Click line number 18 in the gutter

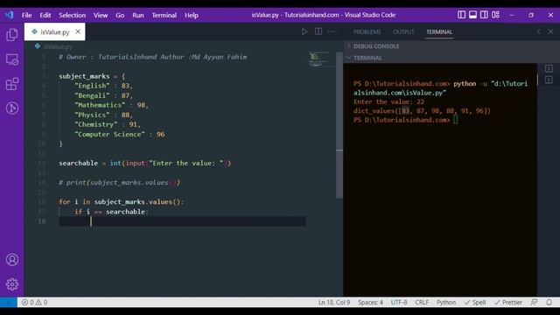click(x=42, y=221)
